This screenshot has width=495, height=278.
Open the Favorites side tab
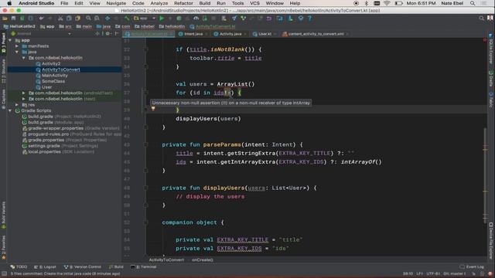[3, 248]
